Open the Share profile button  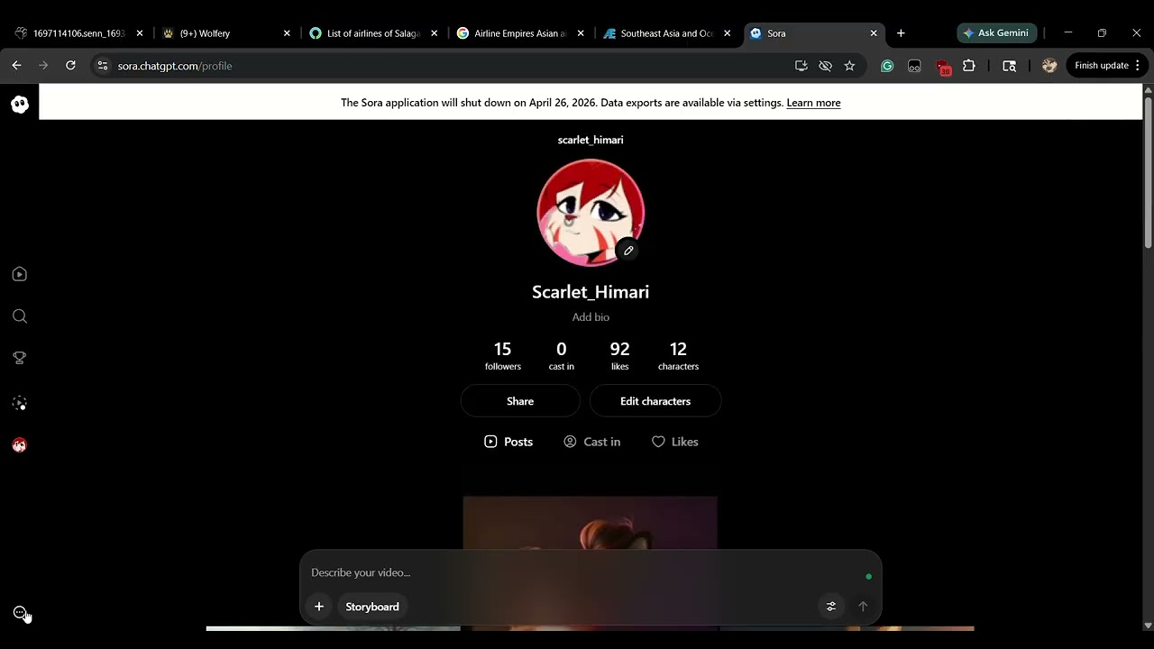coord(520,401)
